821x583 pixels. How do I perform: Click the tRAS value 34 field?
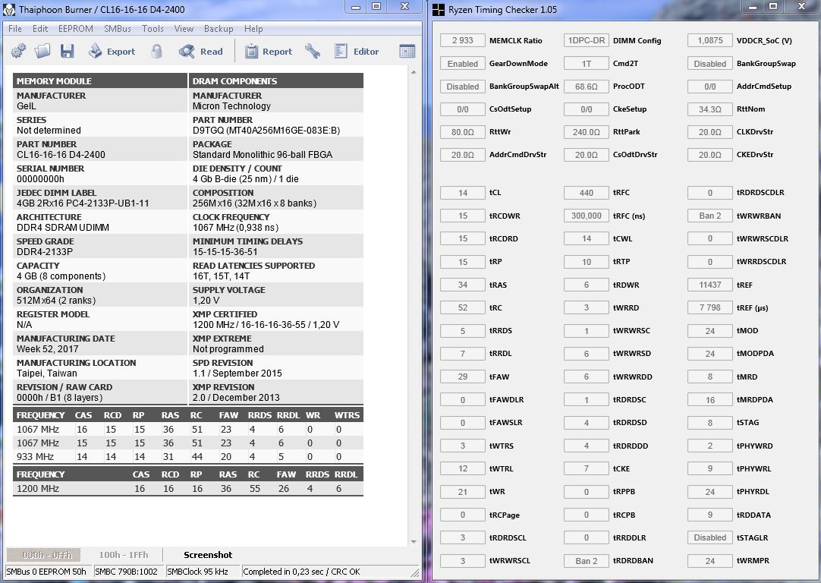[462, 285]
